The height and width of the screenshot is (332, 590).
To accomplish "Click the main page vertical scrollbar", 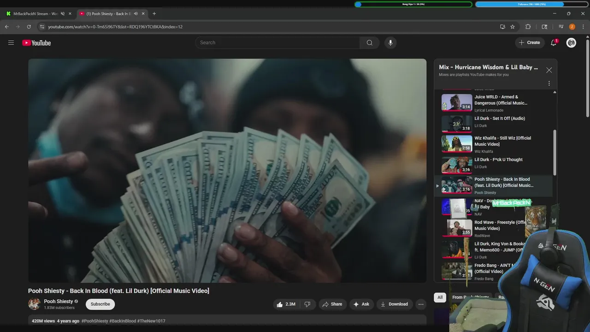I will point(587,78).
